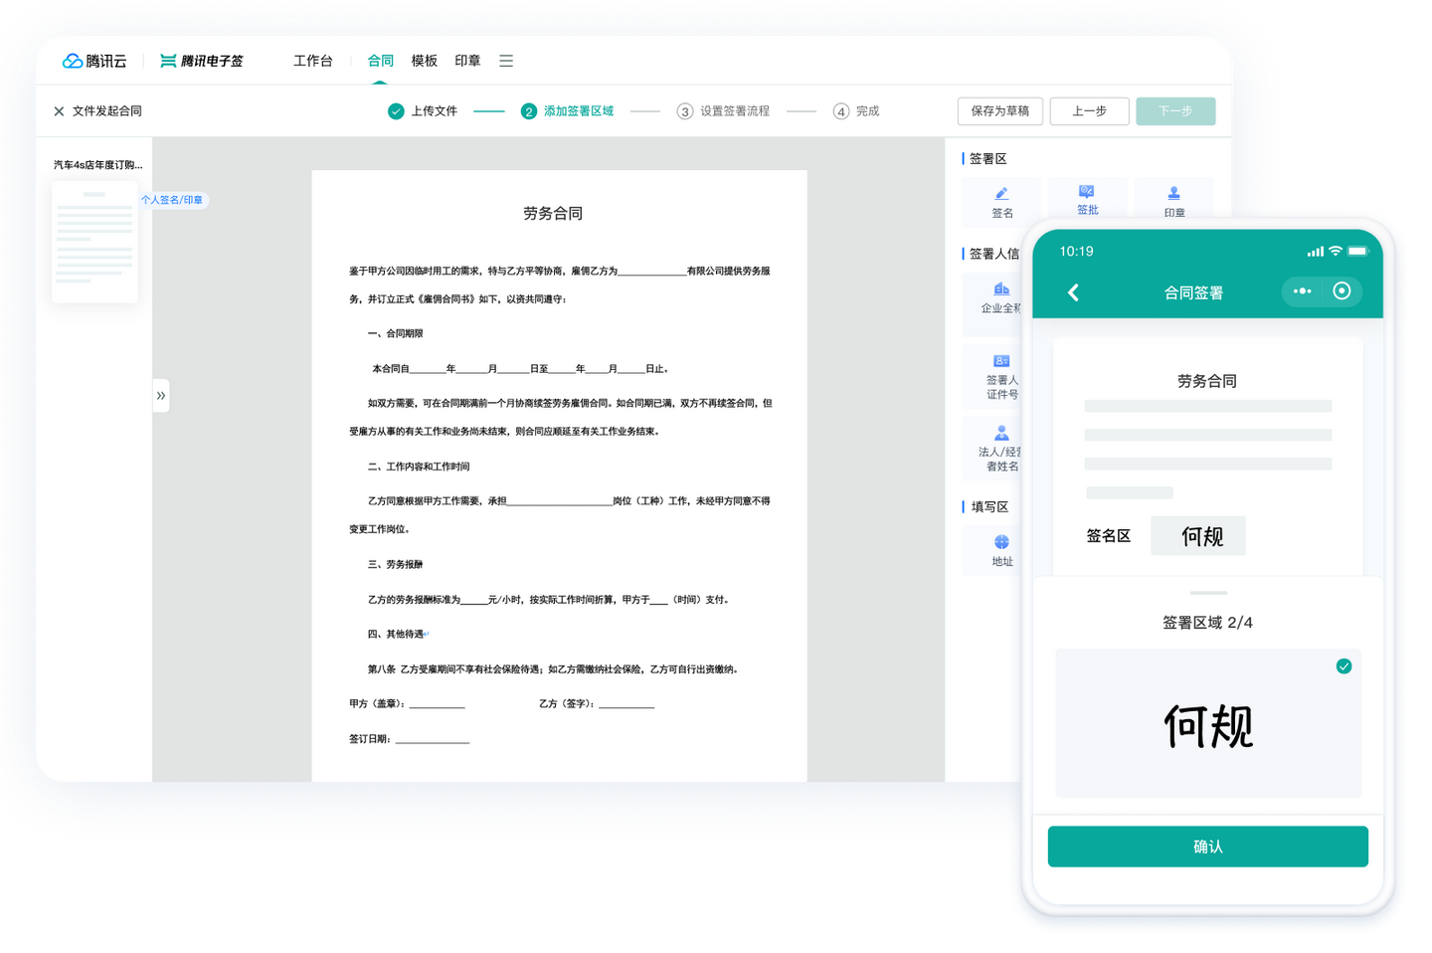Open the 印章 tab
Image resolution: width=1432 pixels, height=953 pixels.
[x=467, y=61]
